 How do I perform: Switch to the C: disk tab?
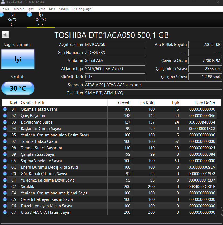(x=12, y=20)
